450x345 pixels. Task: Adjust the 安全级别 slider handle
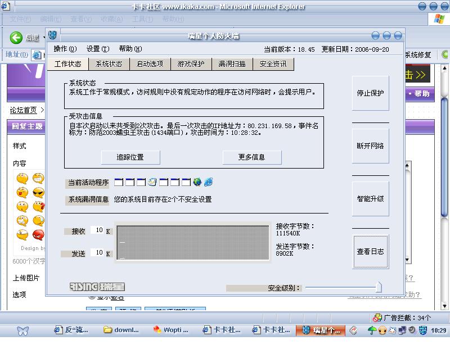[x=379, y=287]
